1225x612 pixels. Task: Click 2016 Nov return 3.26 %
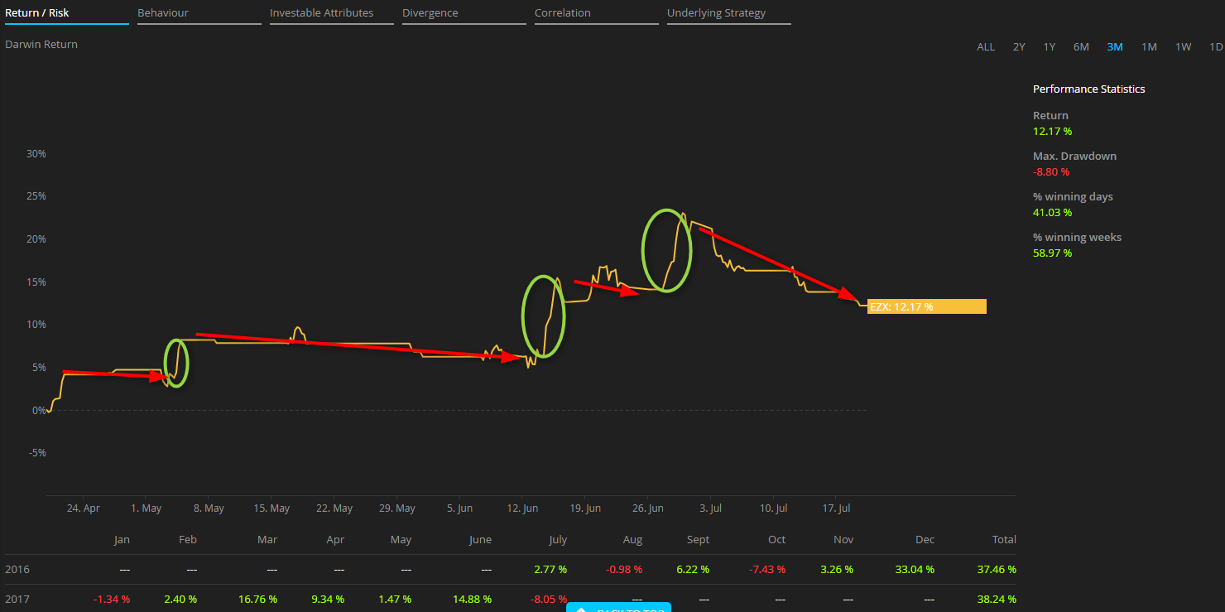tap(837, 570)
